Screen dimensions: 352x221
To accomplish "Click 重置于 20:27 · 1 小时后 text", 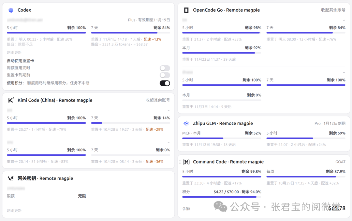I will click(x=26, y=129).
